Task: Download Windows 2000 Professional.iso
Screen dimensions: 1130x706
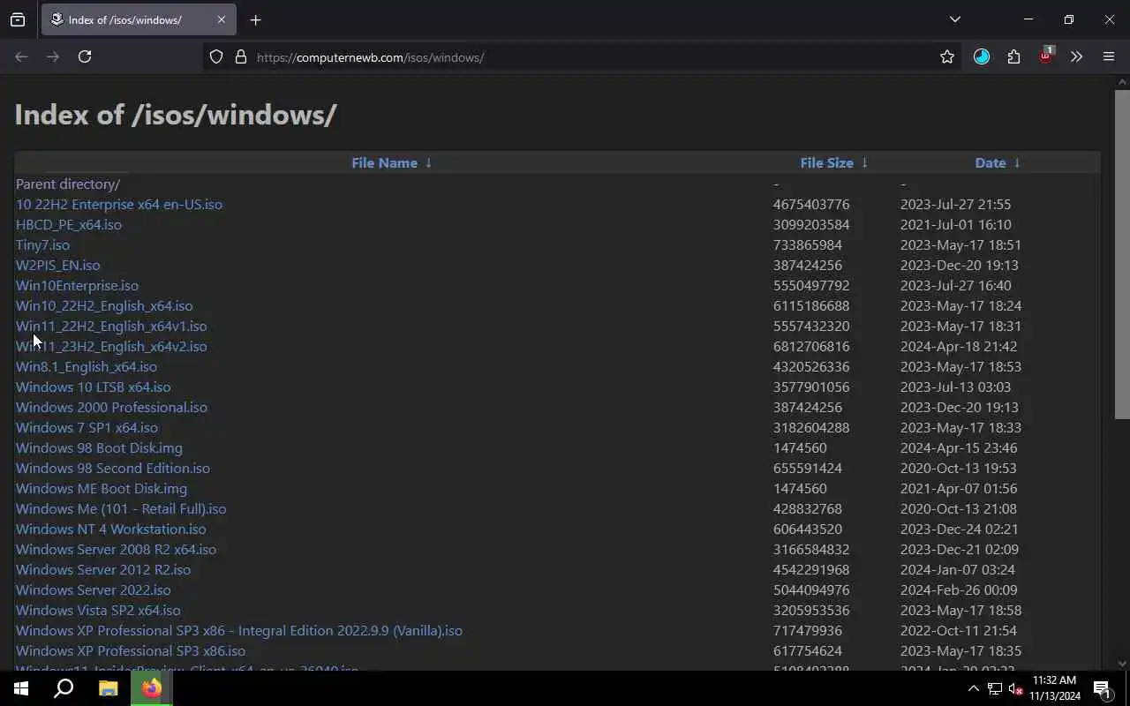Action: coord(111,407)
